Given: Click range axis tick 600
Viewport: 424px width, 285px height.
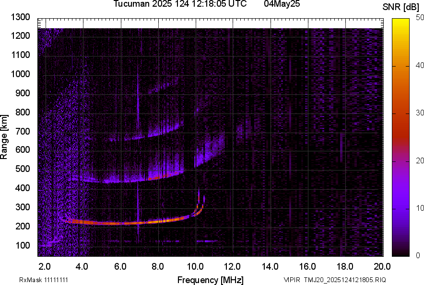Looking at the screenshot, I should point(23,149).
